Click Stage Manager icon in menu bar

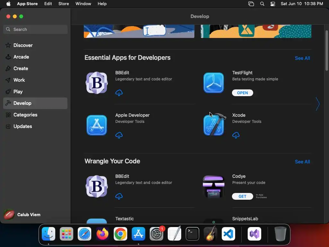(x=251, y=4)
